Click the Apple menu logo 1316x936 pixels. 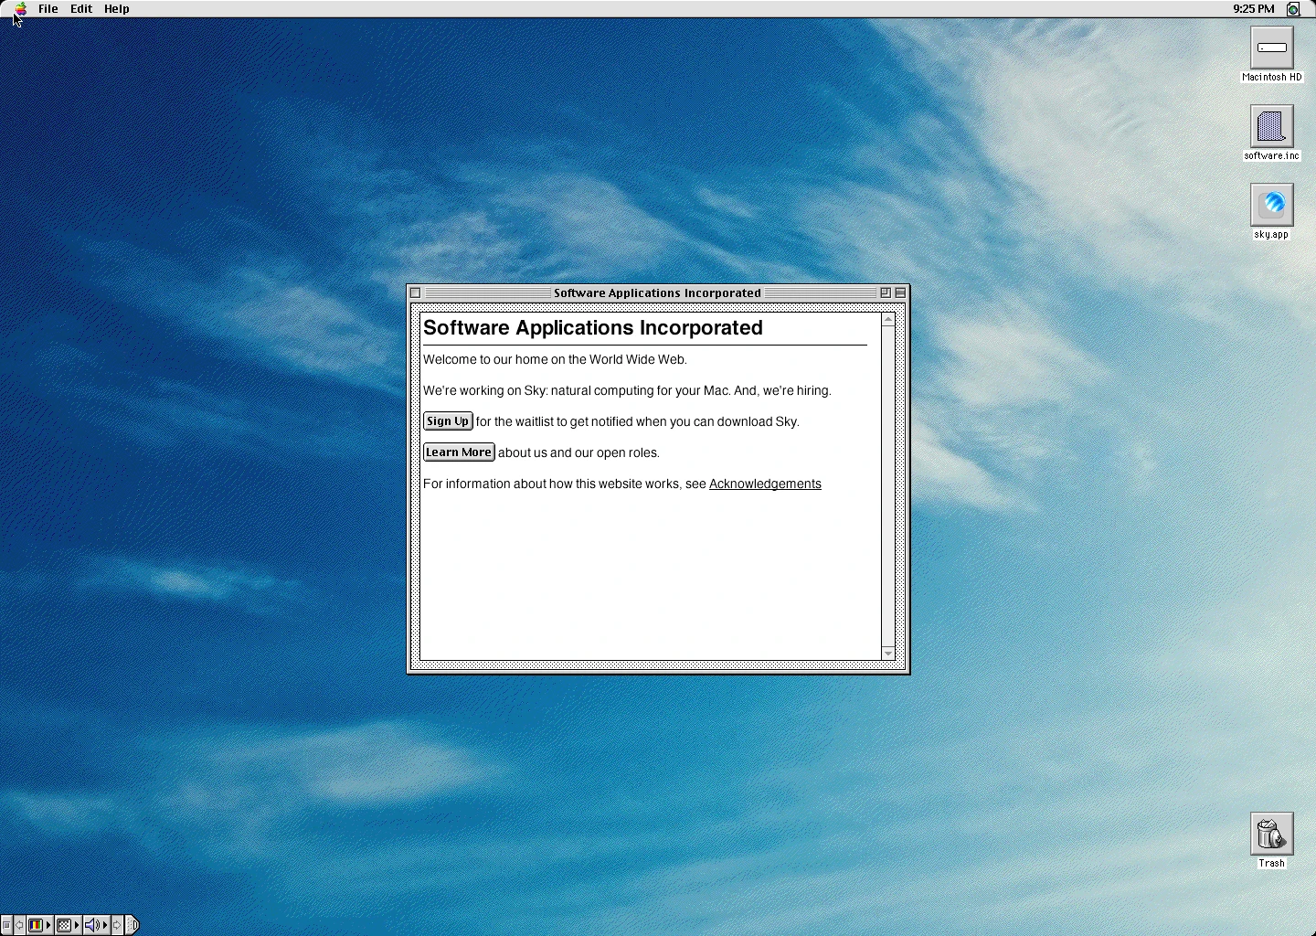click(18, 8)
